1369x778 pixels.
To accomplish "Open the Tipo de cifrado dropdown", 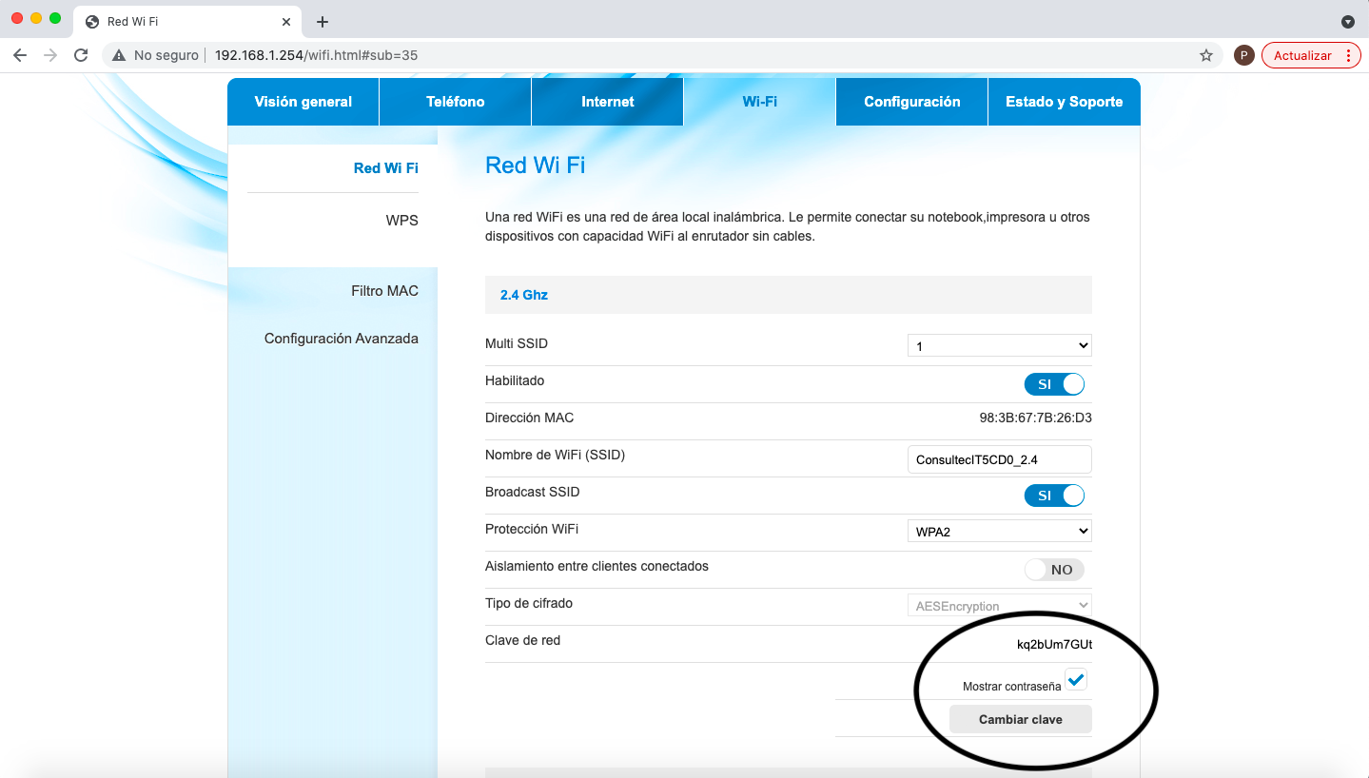I will click(x=999, y=606).
